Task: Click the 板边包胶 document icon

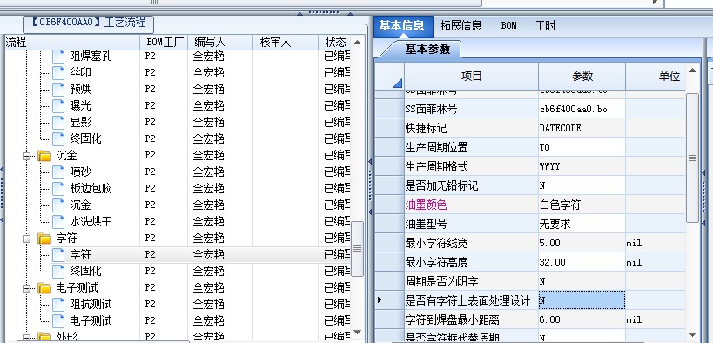Action: (58, 188)
